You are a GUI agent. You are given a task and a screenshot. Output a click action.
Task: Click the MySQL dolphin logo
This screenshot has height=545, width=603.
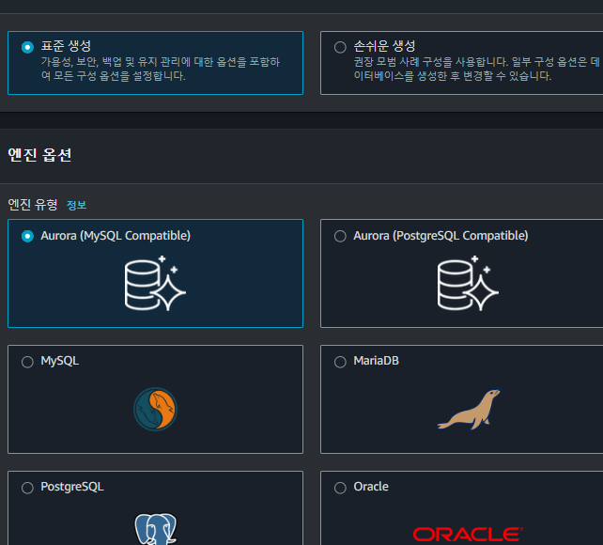click(155, 409)
